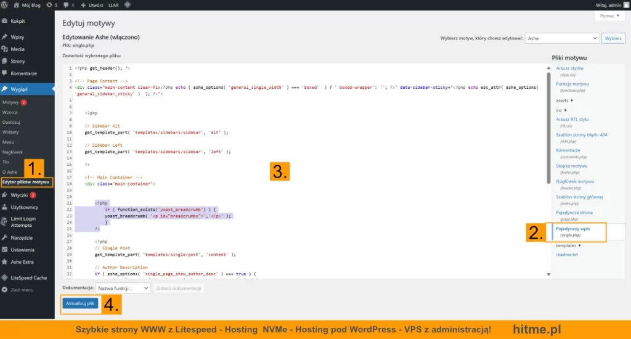Open Narzędzia tools via wrench icon

5,237
